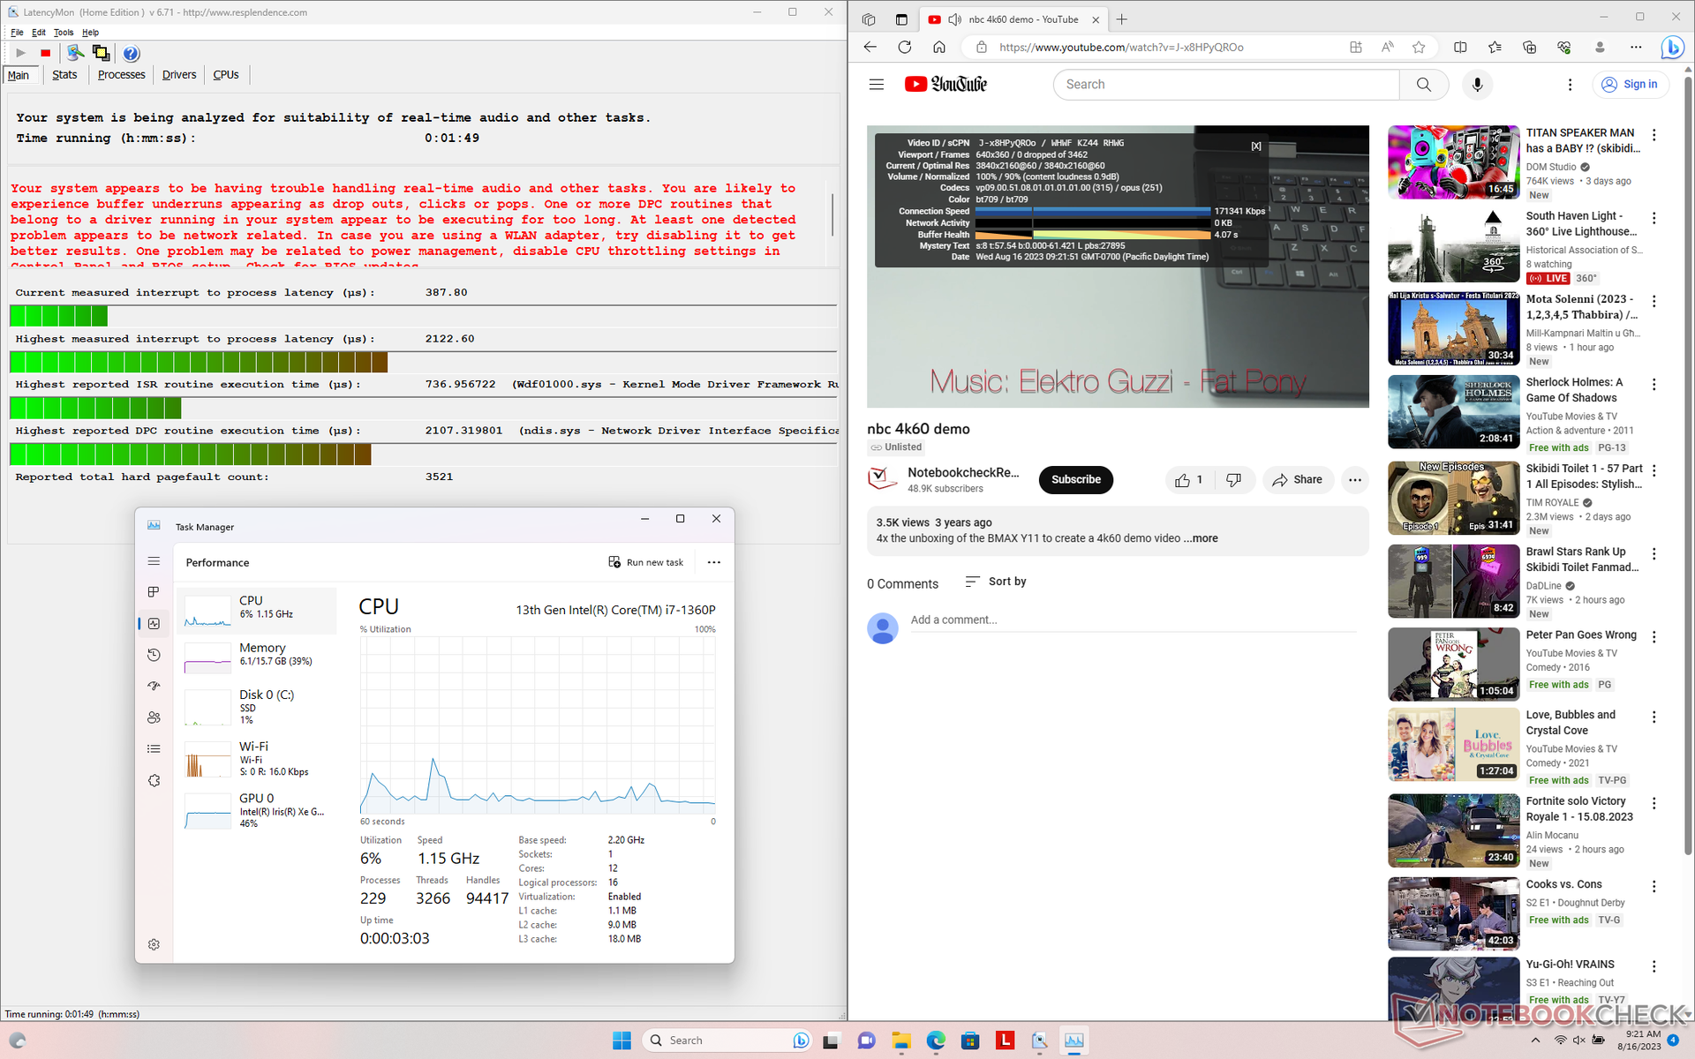This screenshot has height=1059, width=1695.
Task: Open Task Manager Users sidebar icon
Action: pyautogui.click(x=154, y=717)
